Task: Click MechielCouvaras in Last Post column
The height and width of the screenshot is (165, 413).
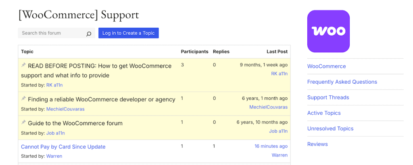Action: coord(268,107)
